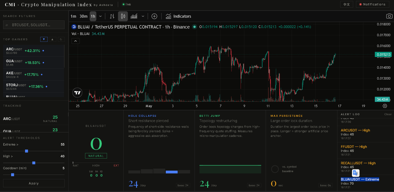Click the NATURAL status badge
The height and width of the screenshot is (192, 394).
tap(96, 156)
